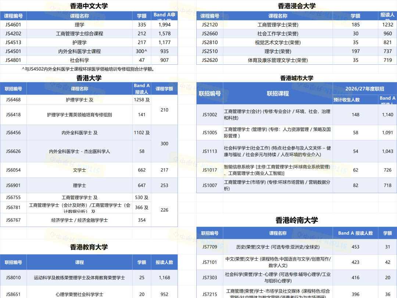Click the 香港城市大学 table title
The height and width of the screenshot is (298, 397).
tap(297, 78)
